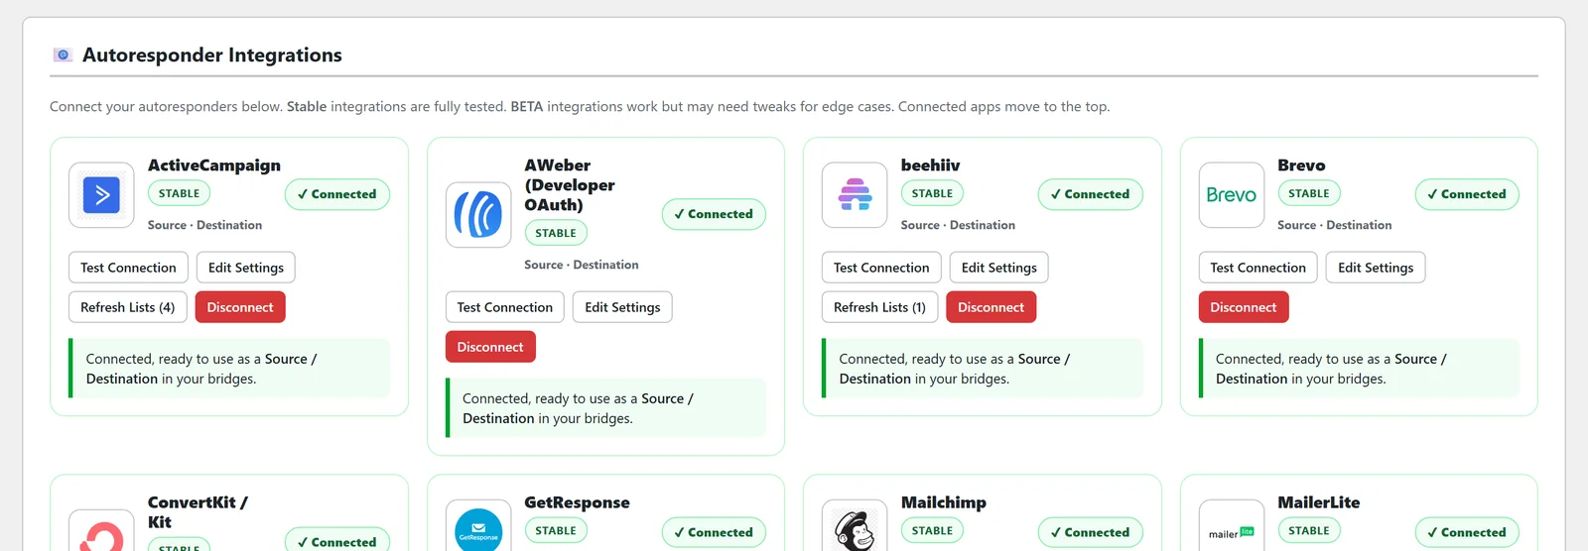Click the ConvertKit logo icon
Screen dimensions: 1588x551
(101, 533)
